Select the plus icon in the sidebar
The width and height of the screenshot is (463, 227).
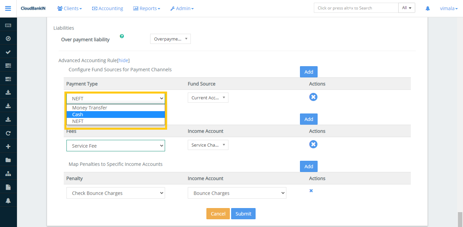click(x=8, y=146)
